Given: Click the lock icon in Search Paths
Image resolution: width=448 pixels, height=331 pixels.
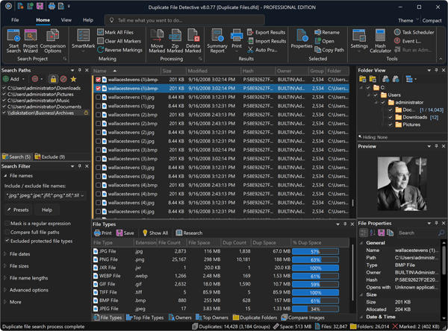Looking at the screenshot, I should [x=53, y=79].
